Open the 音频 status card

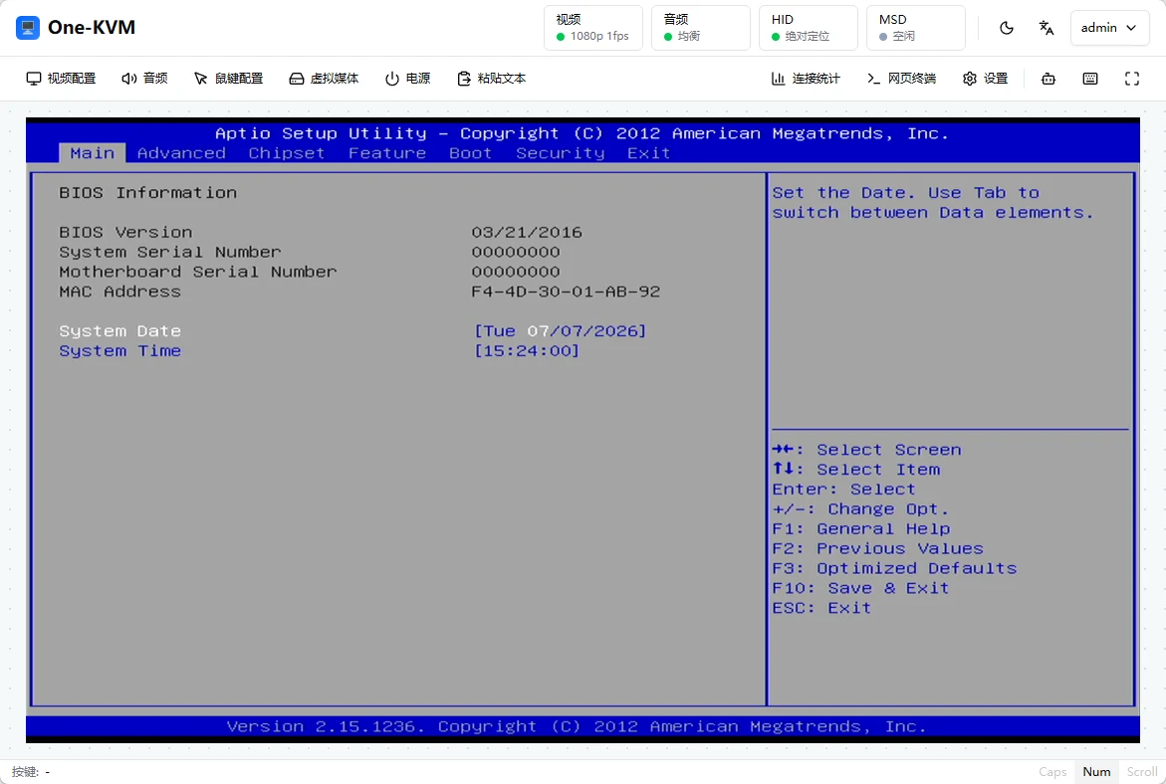tap(700, 28)
